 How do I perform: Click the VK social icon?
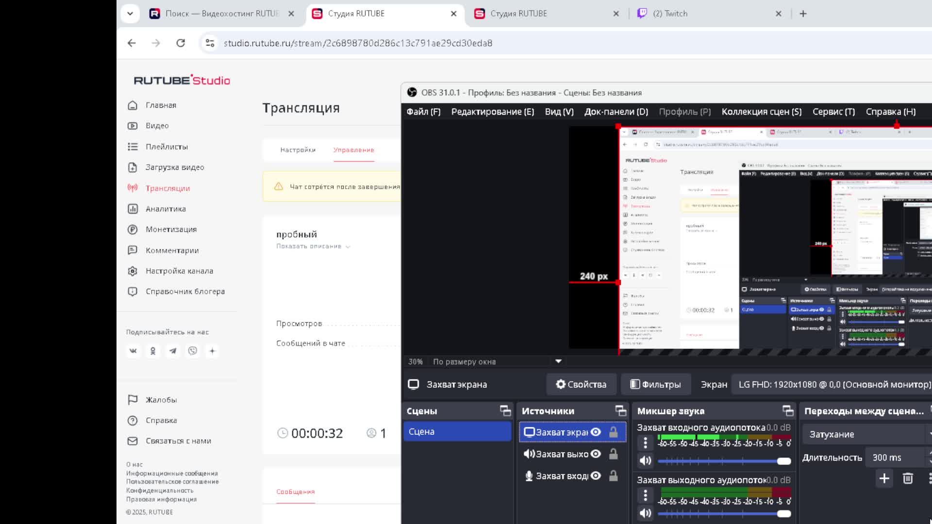coord(133,351)
